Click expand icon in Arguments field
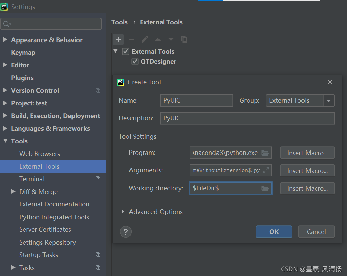This screenshot has height=276, width=347. [266, 170]
